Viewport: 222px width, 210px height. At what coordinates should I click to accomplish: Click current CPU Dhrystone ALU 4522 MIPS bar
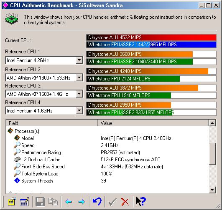(x=151, y=37)
